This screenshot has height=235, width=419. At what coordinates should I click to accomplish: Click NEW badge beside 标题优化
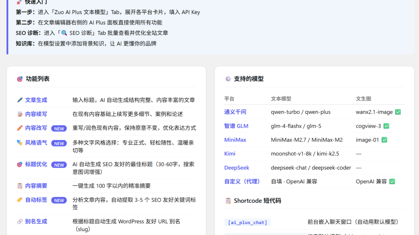[59, 165]
